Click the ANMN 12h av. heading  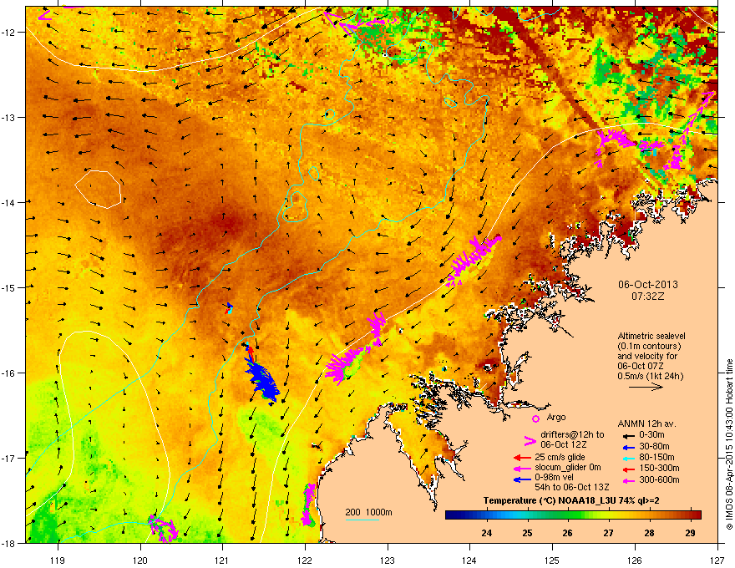(x=646, y=424)
